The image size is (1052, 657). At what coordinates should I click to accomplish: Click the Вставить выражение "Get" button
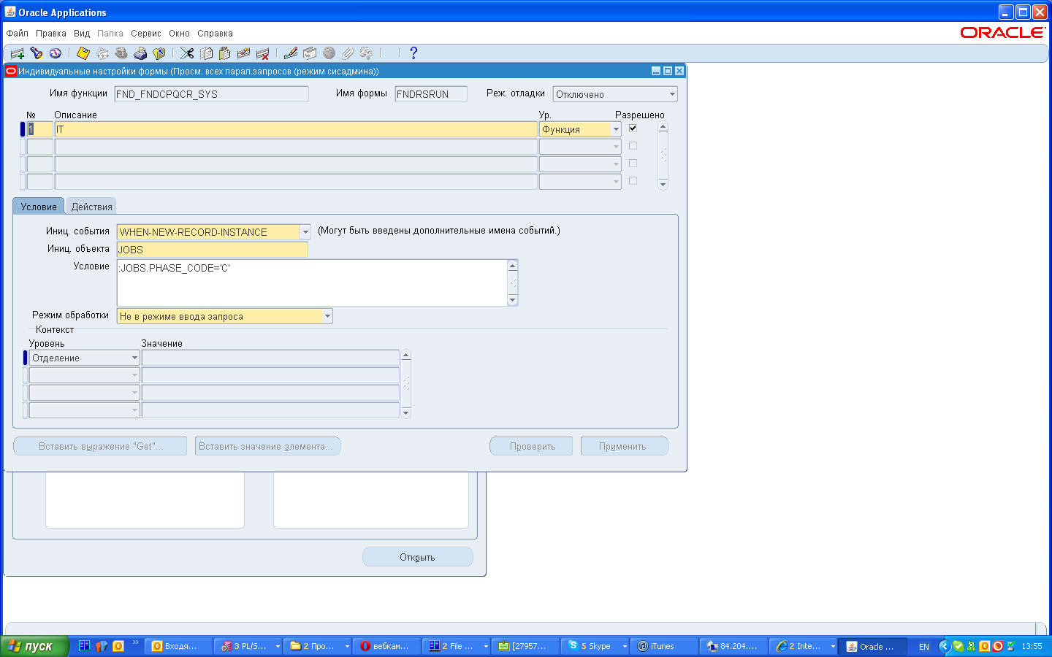click(x=100, y=446)
